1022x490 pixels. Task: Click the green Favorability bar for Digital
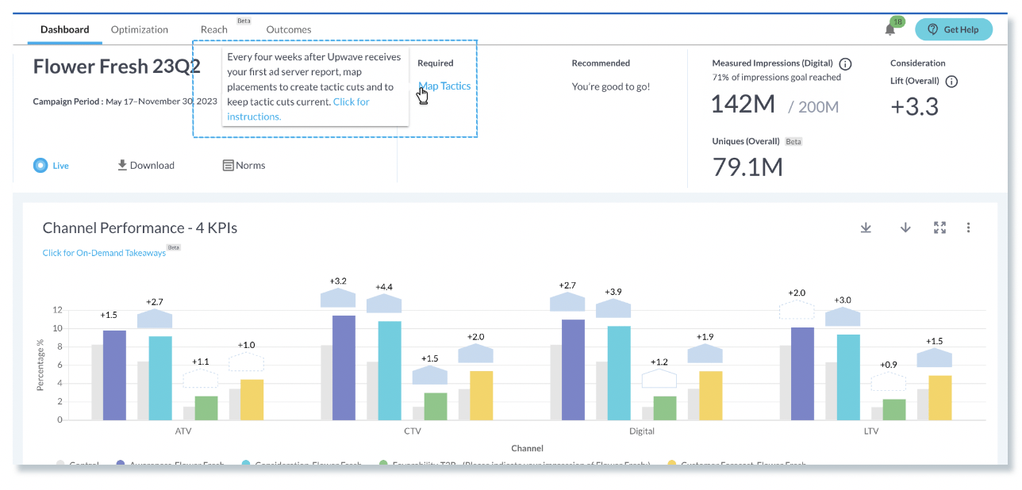point(665,408)
